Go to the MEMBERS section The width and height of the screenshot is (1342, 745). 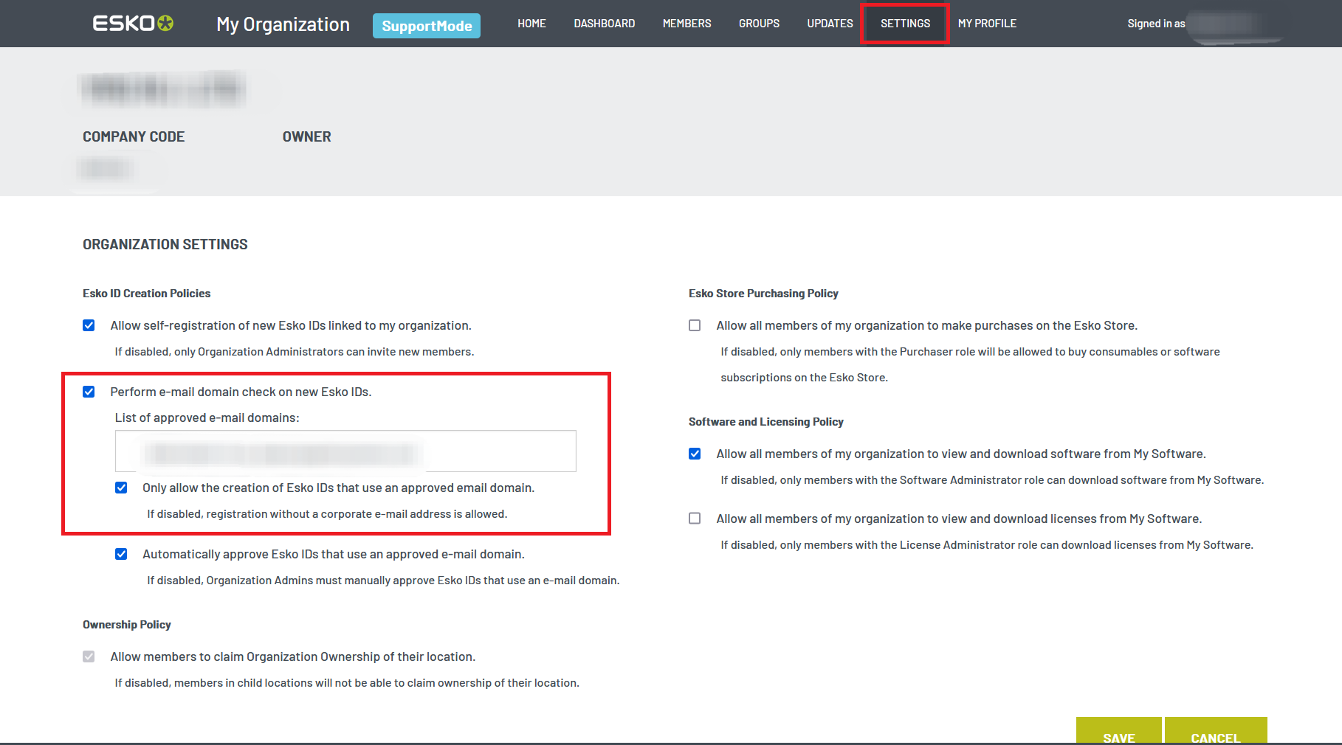coord(686,23)
